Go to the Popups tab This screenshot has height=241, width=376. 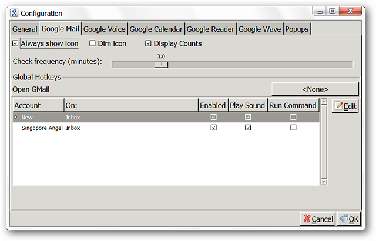pyautogui.click(x=297, y=29)
